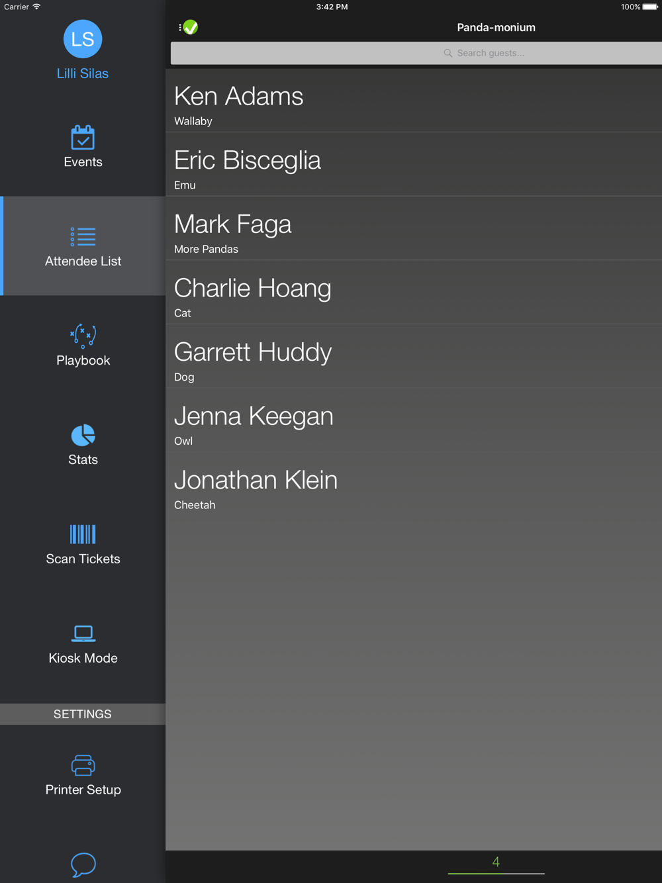Open Jonathan Klein guest name
This screenshot has width=662, height=883.
click(x=256, y=480)
